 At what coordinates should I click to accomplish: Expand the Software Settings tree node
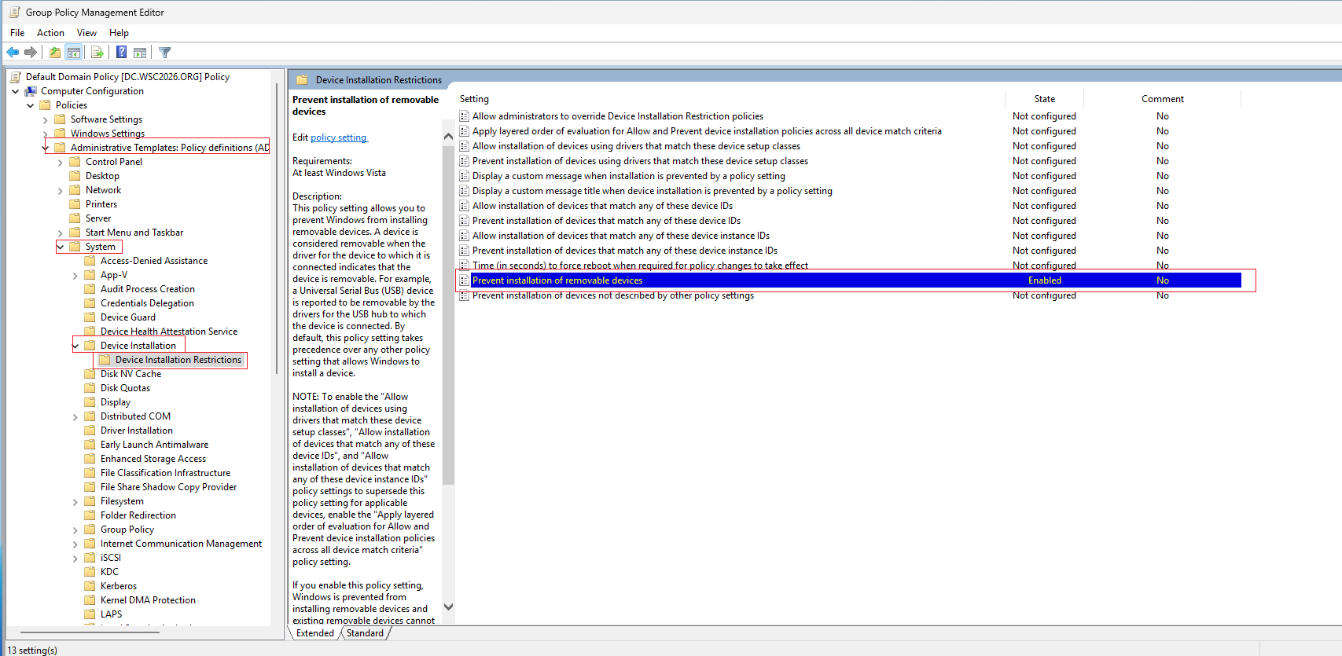coord(45,120)
